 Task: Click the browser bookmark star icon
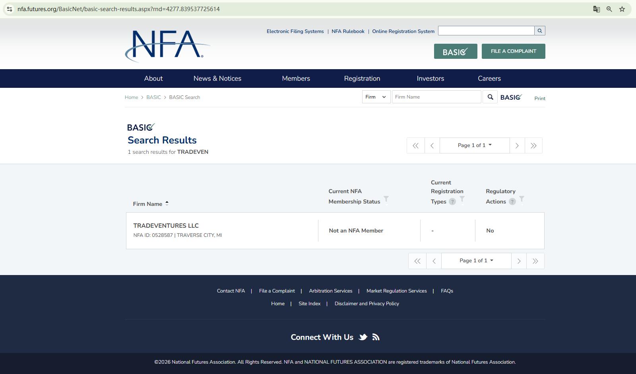tap(622, 9)
